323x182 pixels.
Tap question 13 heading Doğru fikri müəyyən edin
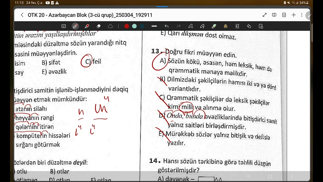click(201, 54)
